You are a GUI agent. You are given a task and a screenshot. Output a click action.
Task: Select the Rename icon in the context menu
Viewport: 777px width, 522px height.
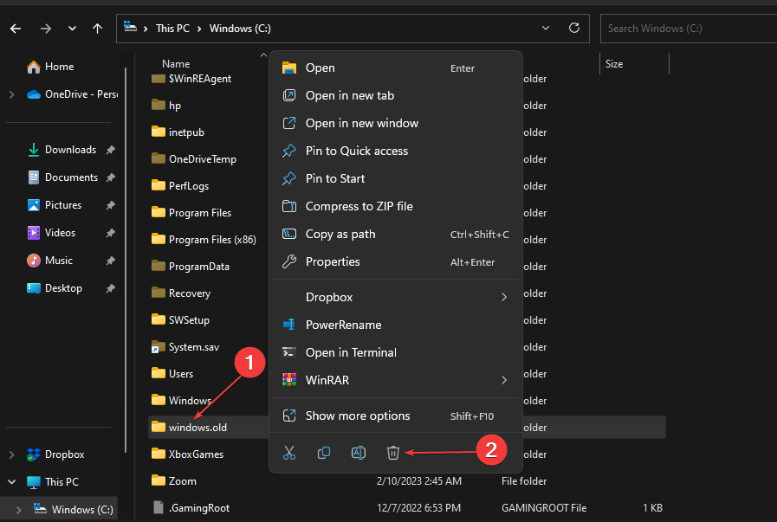tap(359, 452)
